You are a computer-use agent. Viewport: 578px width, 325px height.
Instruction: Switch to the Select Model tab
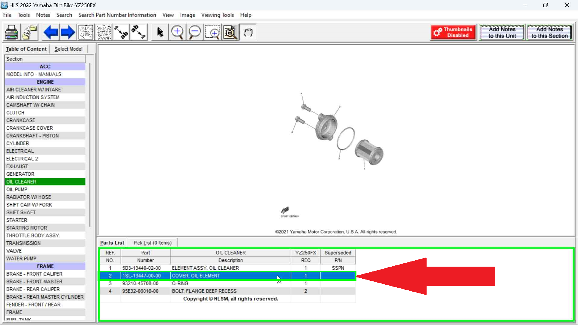click(x=68, y=49)
